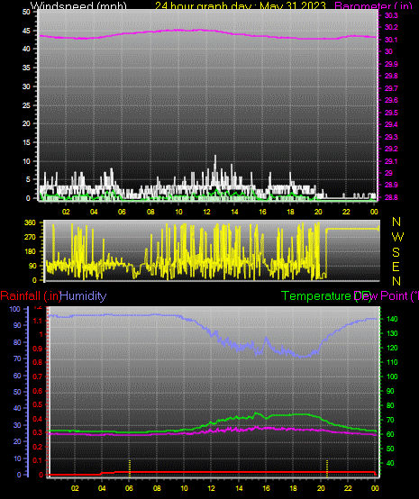419x499 pixels.
Task: Click the blue "Humidity" label
Action: tap(83, 296)
